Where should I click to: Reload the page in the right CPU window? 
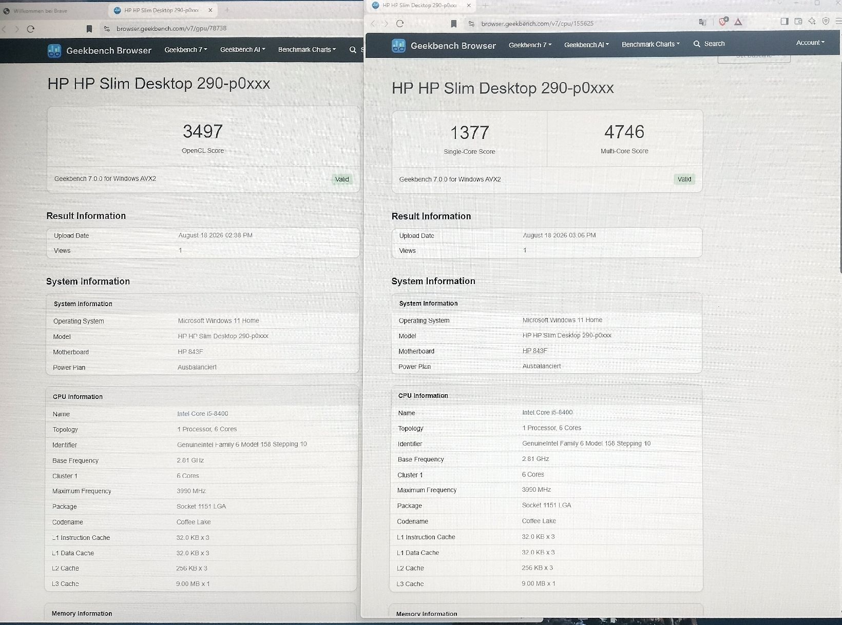[400, 23]
